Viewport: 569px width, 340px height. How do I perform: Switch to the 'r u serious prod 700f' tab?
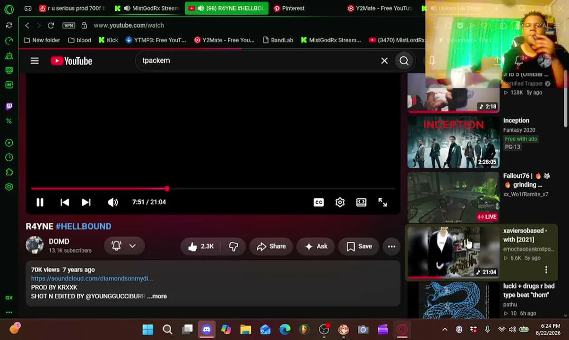click(x=72, y=8)
